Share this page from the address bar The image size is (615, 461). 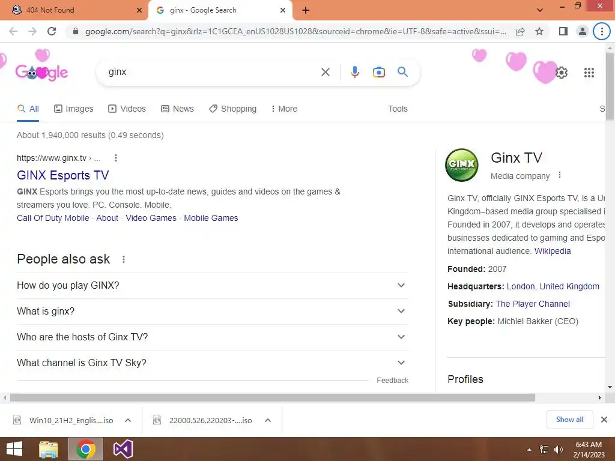tap(520, 31)
